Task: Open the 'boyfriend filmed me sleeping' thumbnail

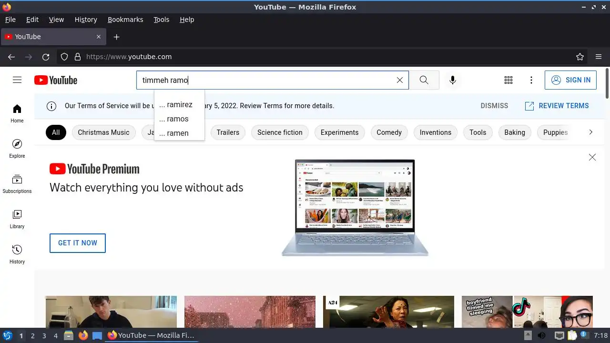Action: [x=527, y=312]
